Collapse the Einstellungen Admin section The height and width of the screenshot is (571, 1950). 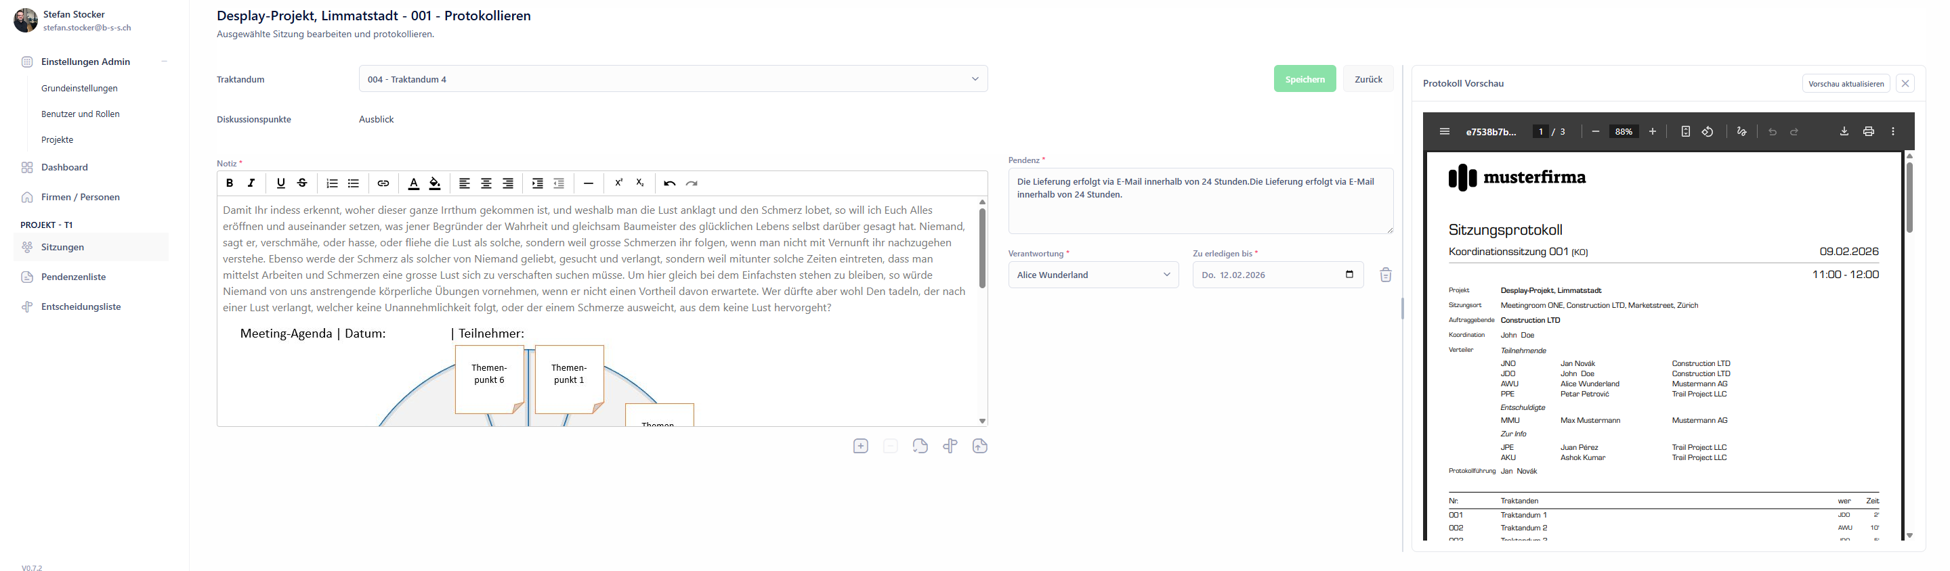(165, 62)
